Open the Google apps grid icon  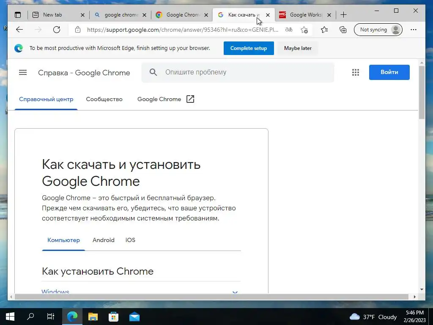pos(356,72)
